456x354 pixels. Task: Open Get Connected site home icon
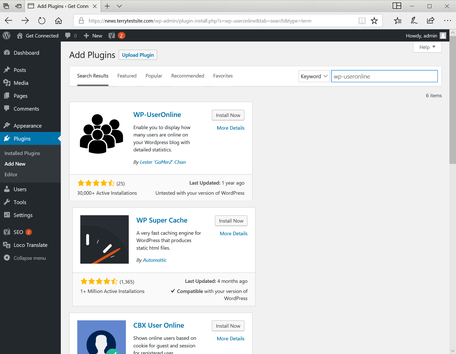(20, 36)
